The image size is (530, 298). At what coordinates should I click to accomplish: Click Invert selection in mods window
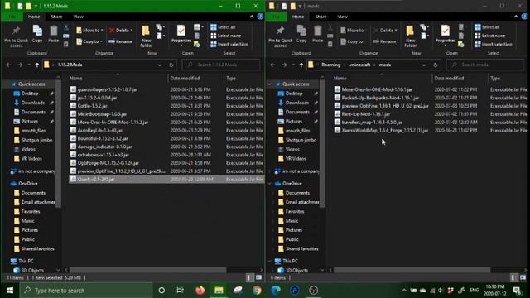pos(494,44)
